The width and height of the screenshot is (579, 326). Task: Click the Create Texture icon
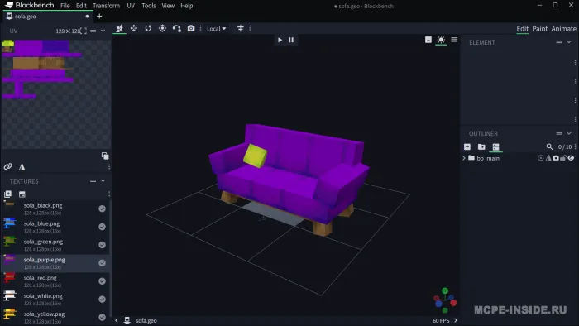click(x=22, y=194)
